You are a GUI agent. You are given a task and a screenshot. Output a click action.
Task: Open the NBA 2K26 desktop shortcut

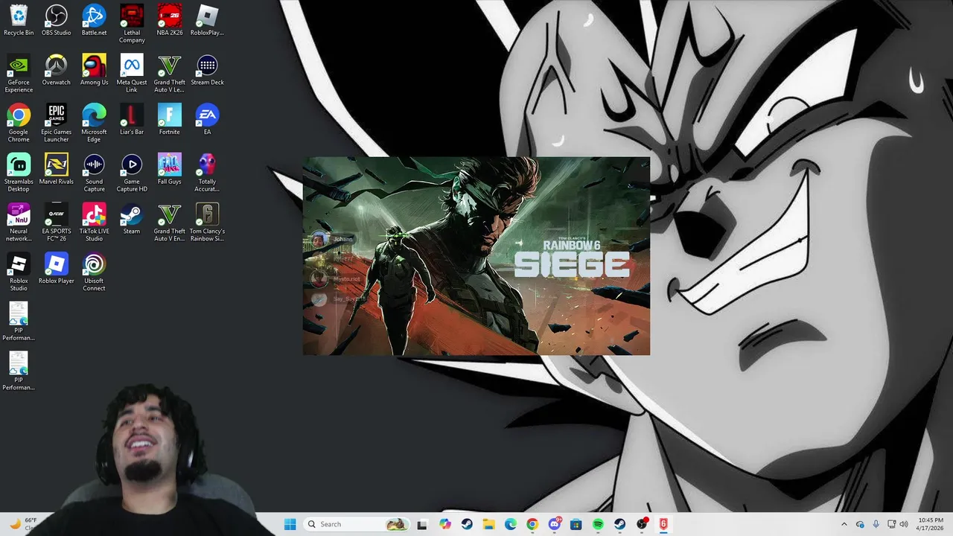tap(170, 21)
